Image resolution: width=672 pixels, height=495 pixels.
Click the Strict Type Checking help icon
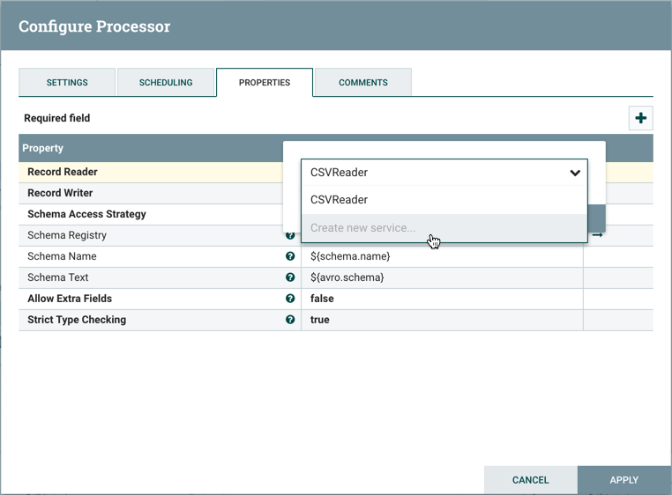pos(290,320)
